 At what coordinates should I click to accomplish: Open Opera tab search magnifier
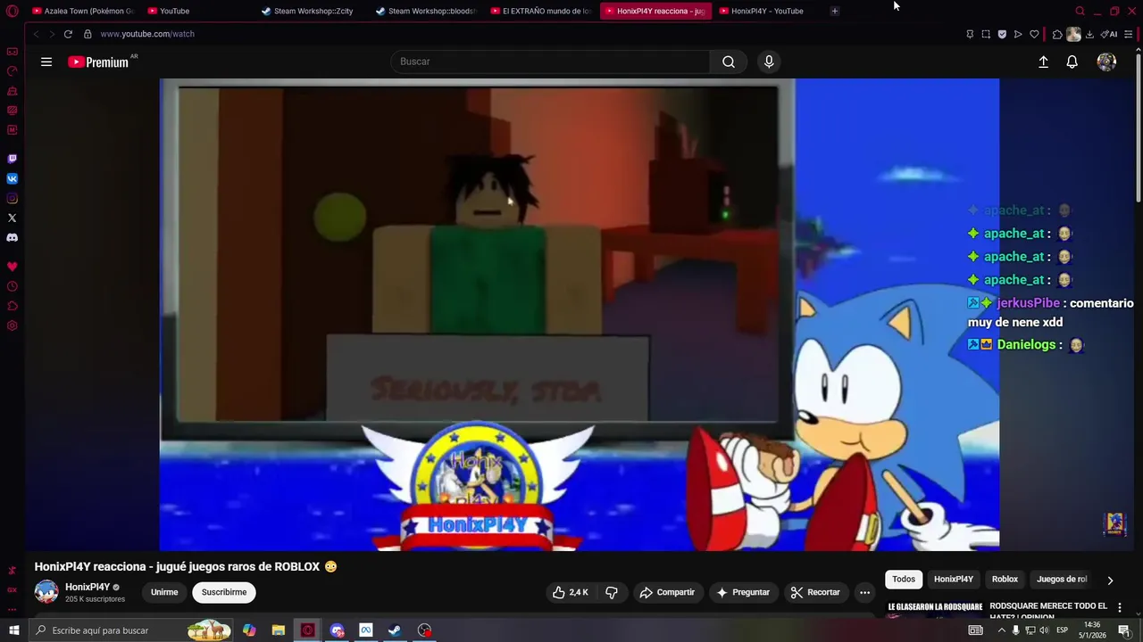pos(1080,11)
